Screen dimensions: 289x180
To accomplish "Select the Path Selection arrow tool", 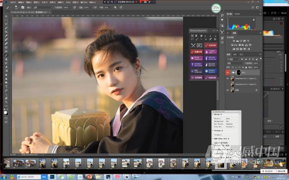I will (6, 94).
